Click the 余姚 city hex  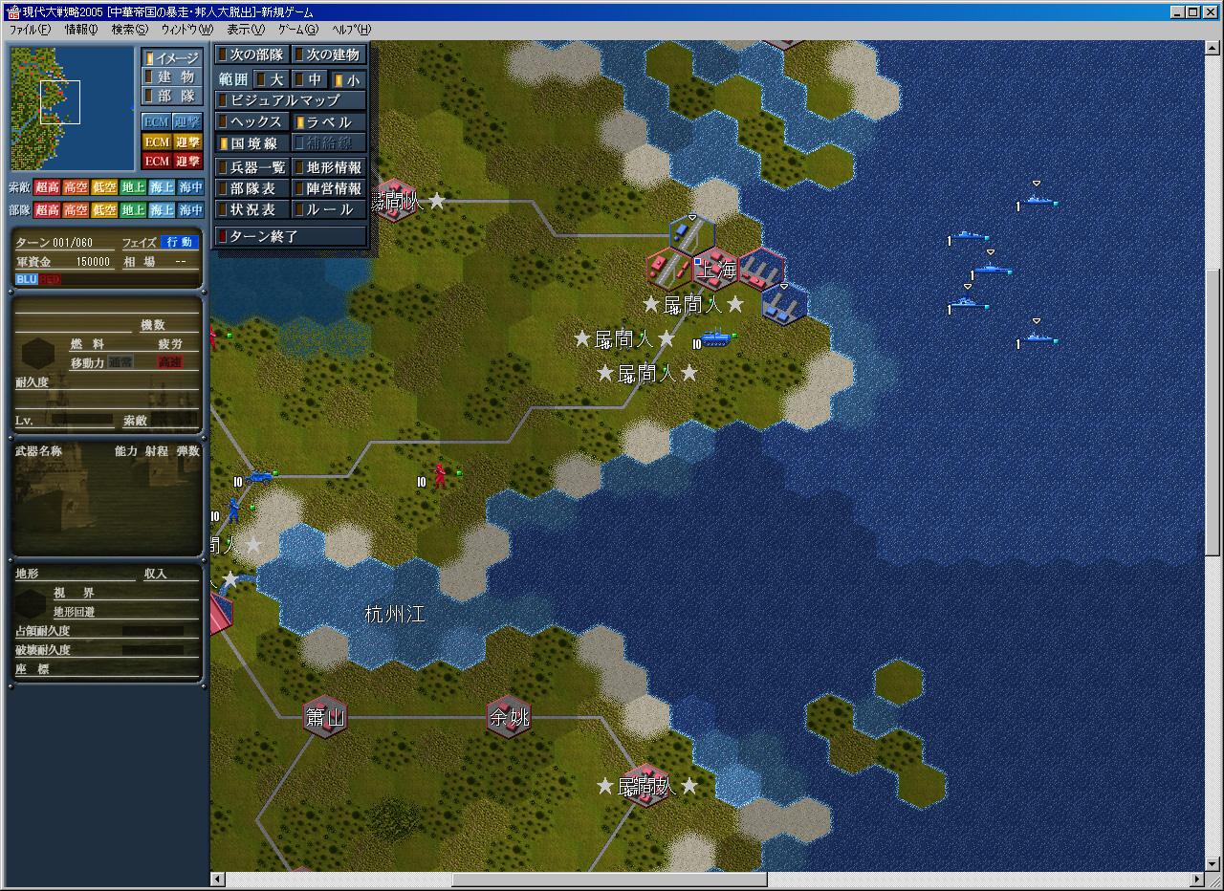(508, 717)
